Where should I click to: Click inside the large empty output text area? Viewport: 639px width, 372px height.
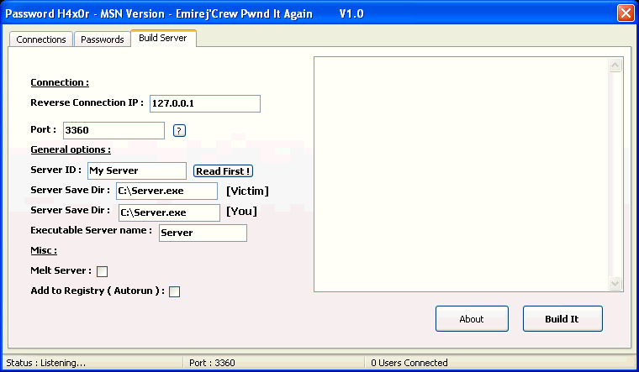pos(461,174)
